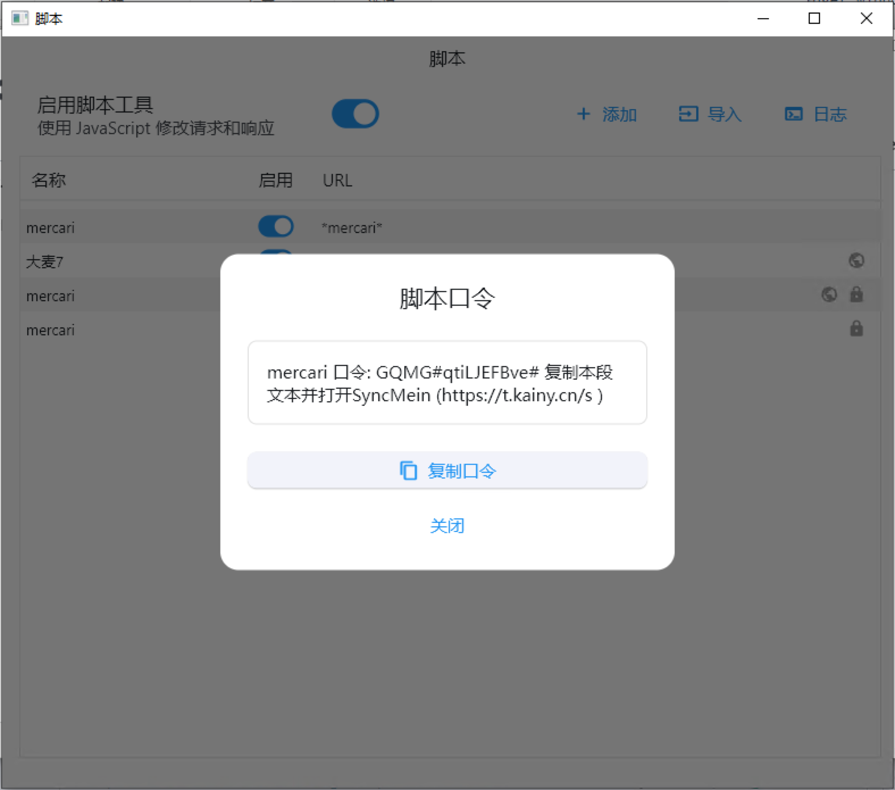Click globe icon on 大麦7 row

point(856,260)
